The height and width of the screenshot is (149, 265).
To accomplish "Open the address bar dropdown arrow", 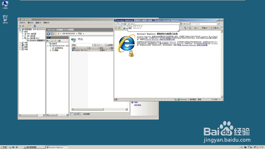I will click(181, 24).
